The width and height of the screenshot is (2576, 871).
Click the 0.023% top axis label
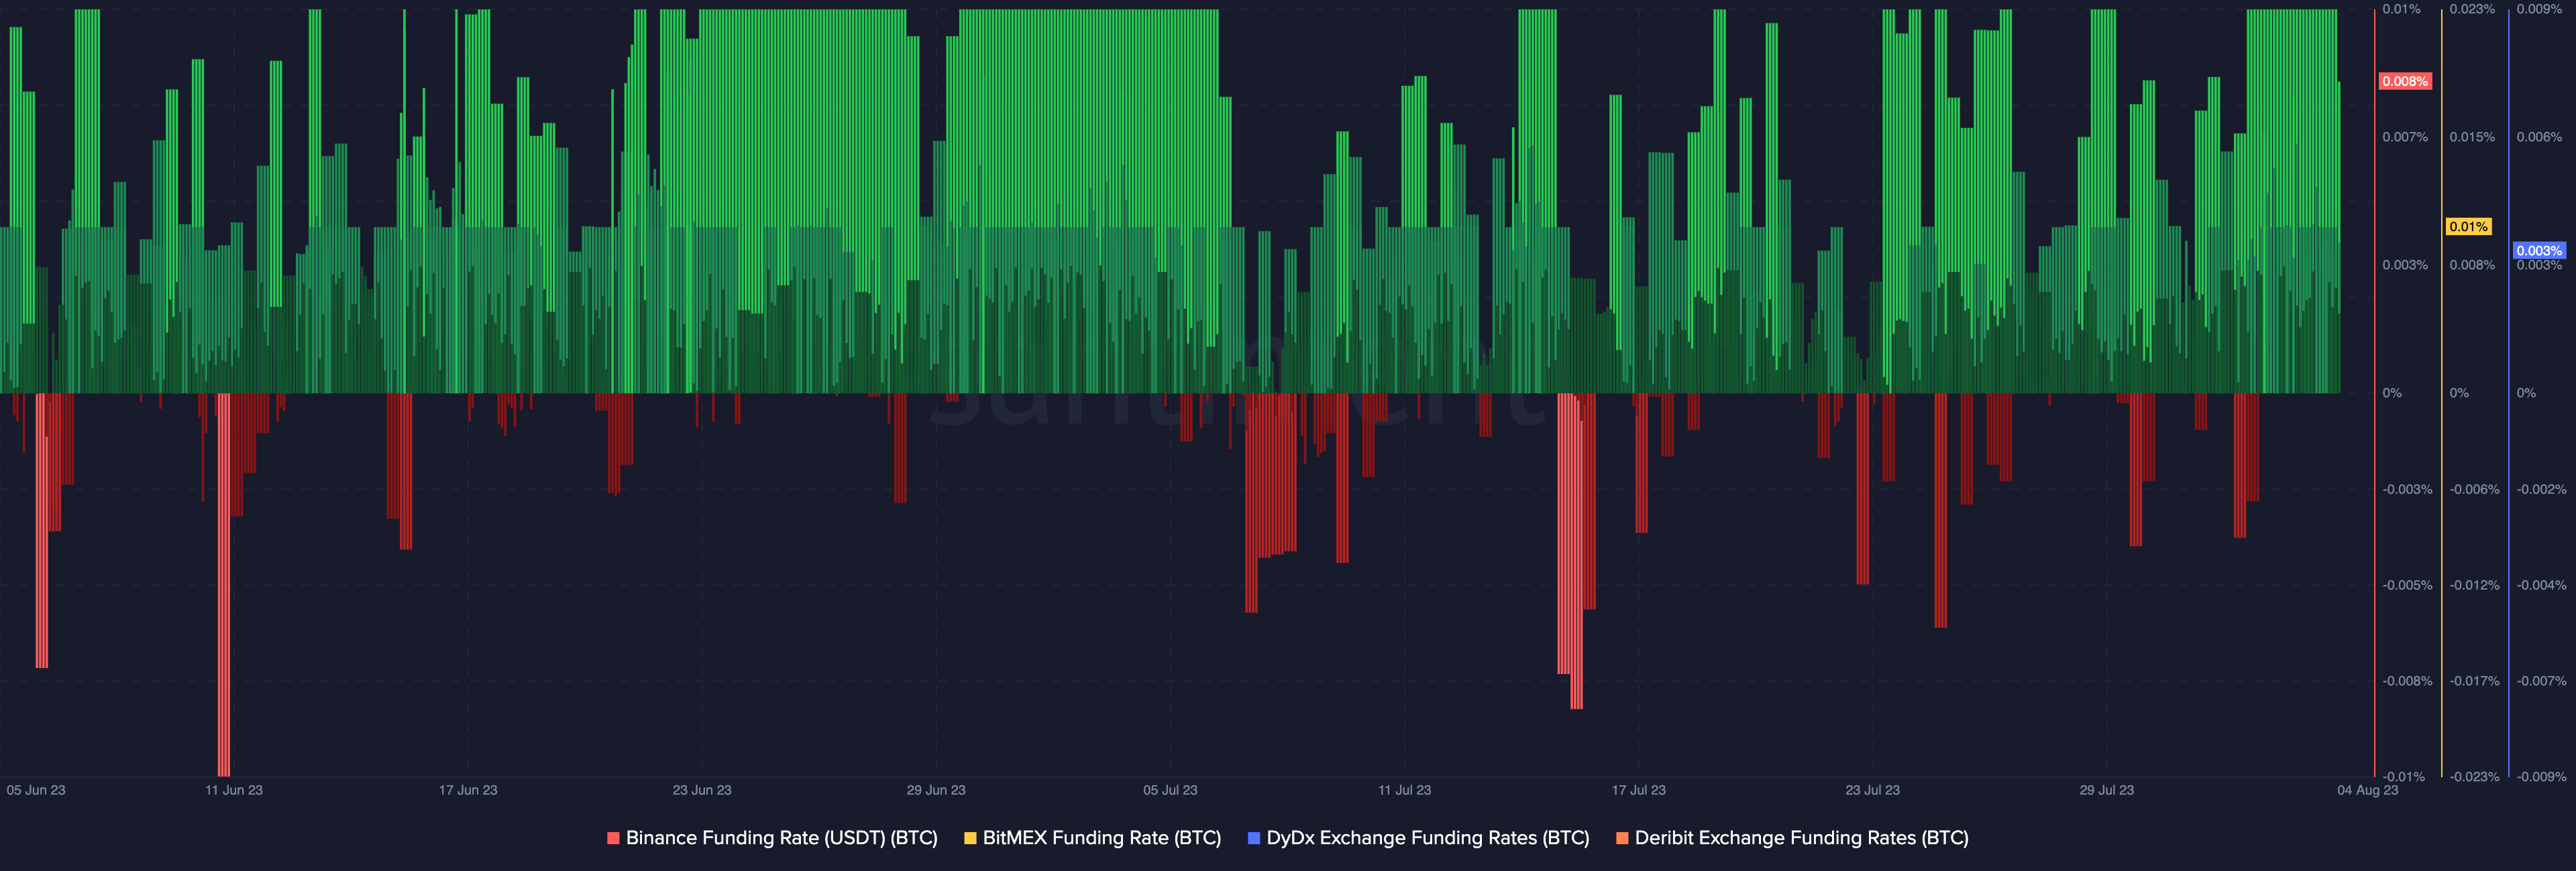pos(2472,9)
